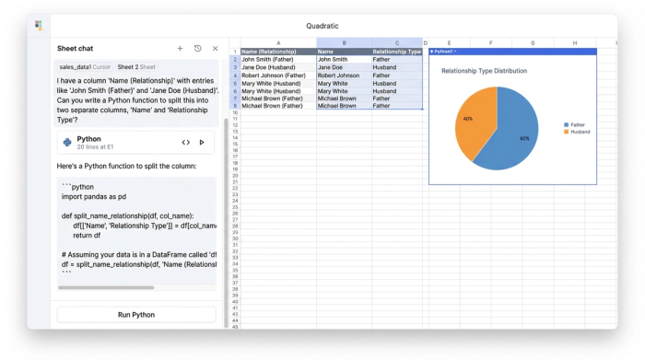The height and width of the screenshot is (360, 645).
Task: Select the Sheet 2 Sheet context chip
Action: pos(136,67)
